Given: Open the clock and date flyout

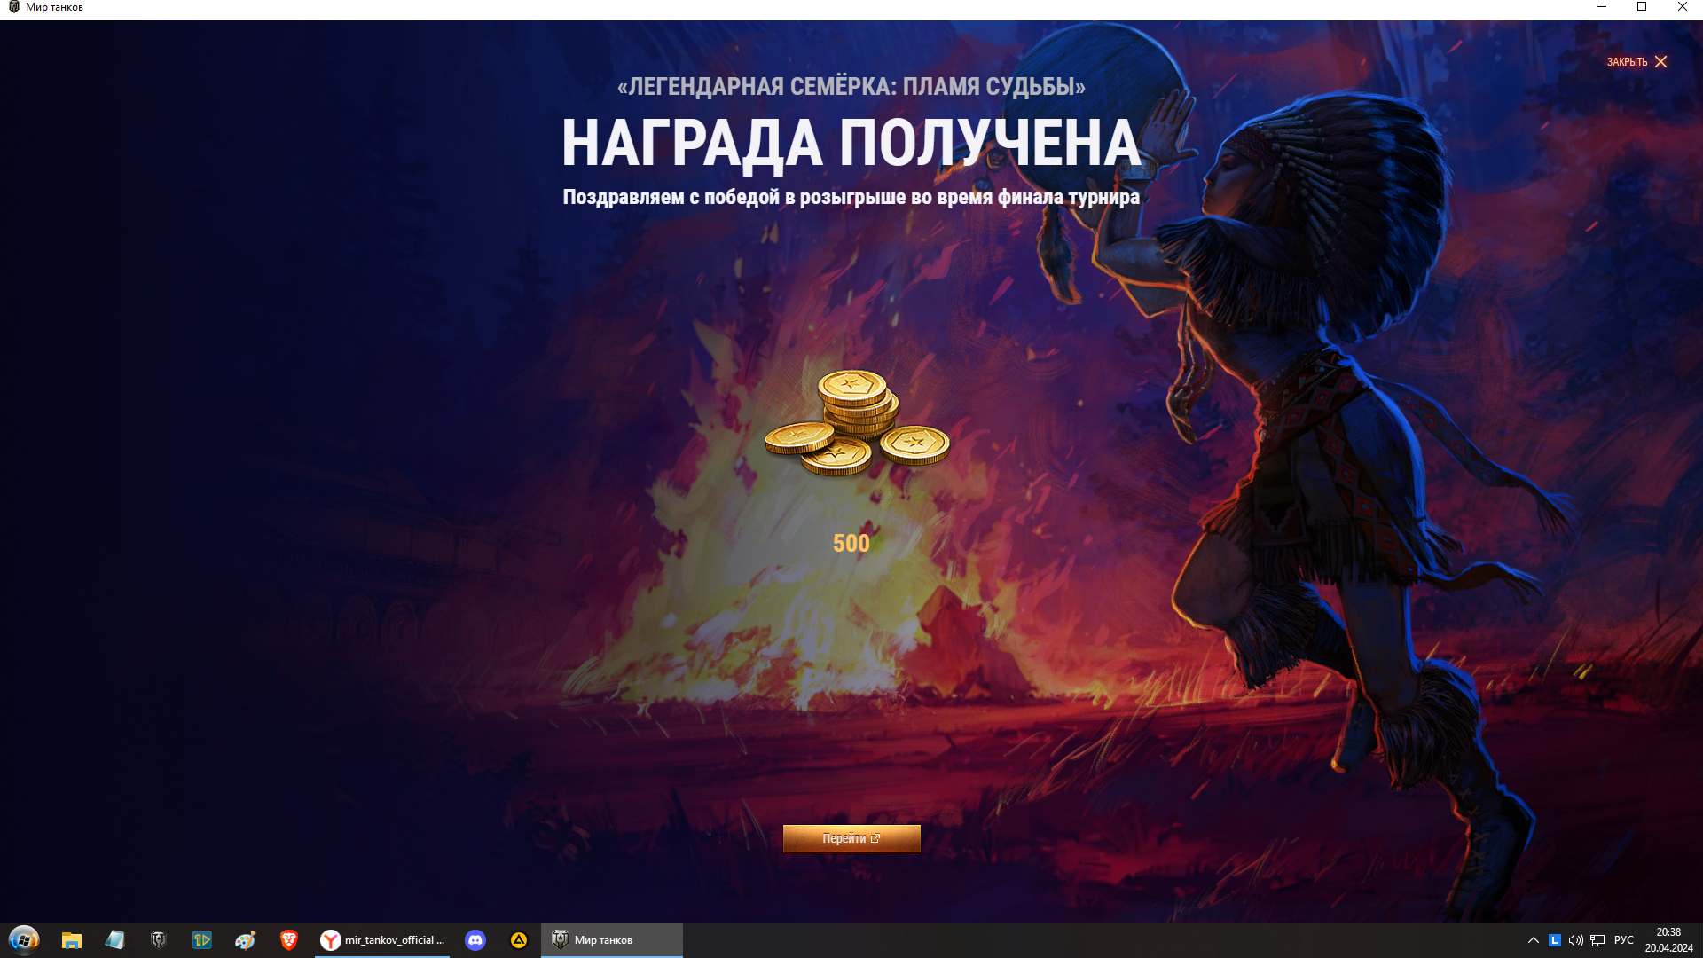Looking at the screenshot, I should coord(1668,940).
